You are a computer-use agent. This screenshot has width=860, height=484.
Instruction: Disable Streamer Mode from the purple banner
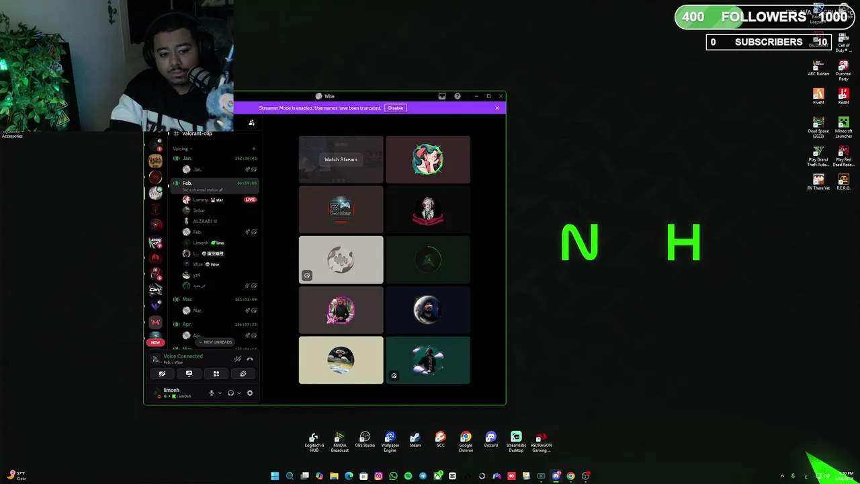point(395,108)
